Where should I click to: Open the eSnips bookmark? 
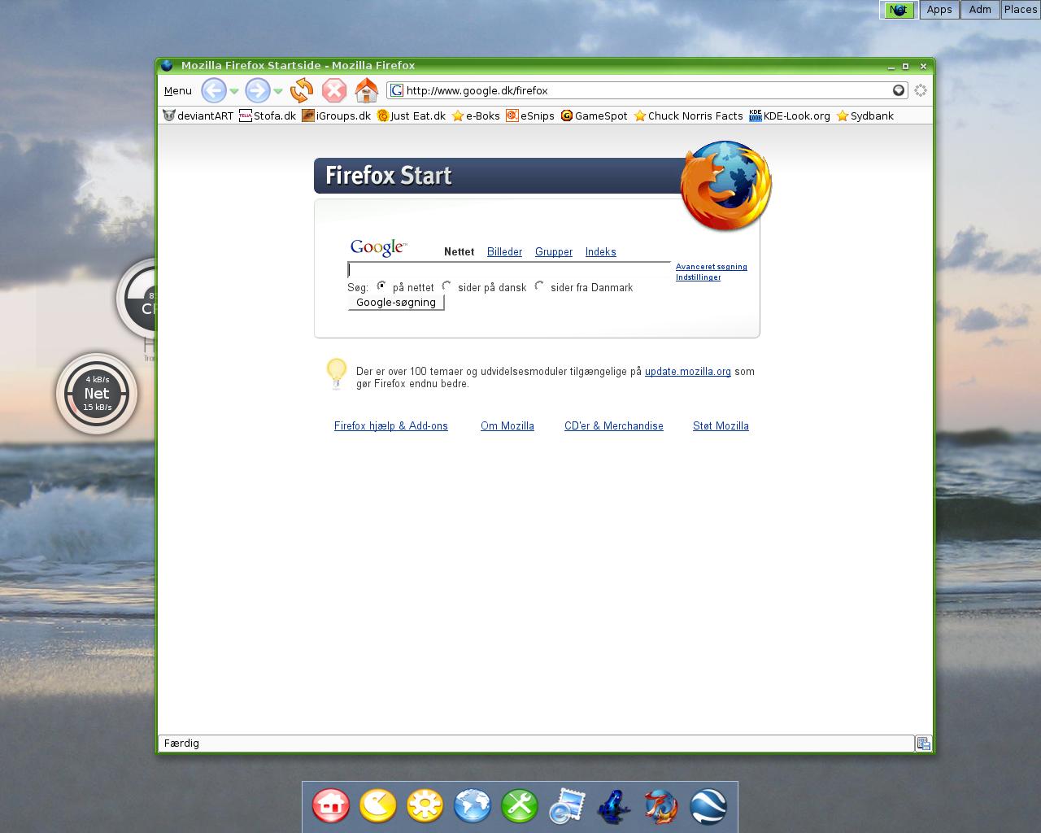pyautogui.click(x=530, y=116)
